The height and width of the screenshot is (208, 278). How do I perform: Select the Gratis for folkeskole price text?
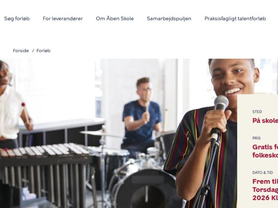(x=265, y=151)
